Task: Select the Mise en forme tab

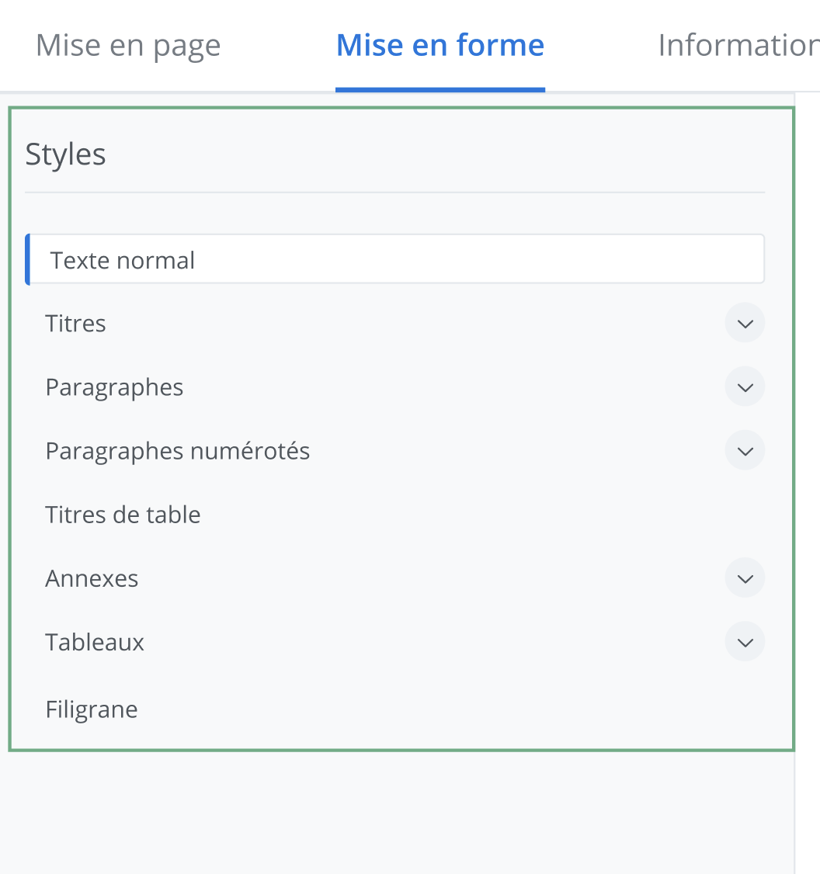Action: click(440, 46)
